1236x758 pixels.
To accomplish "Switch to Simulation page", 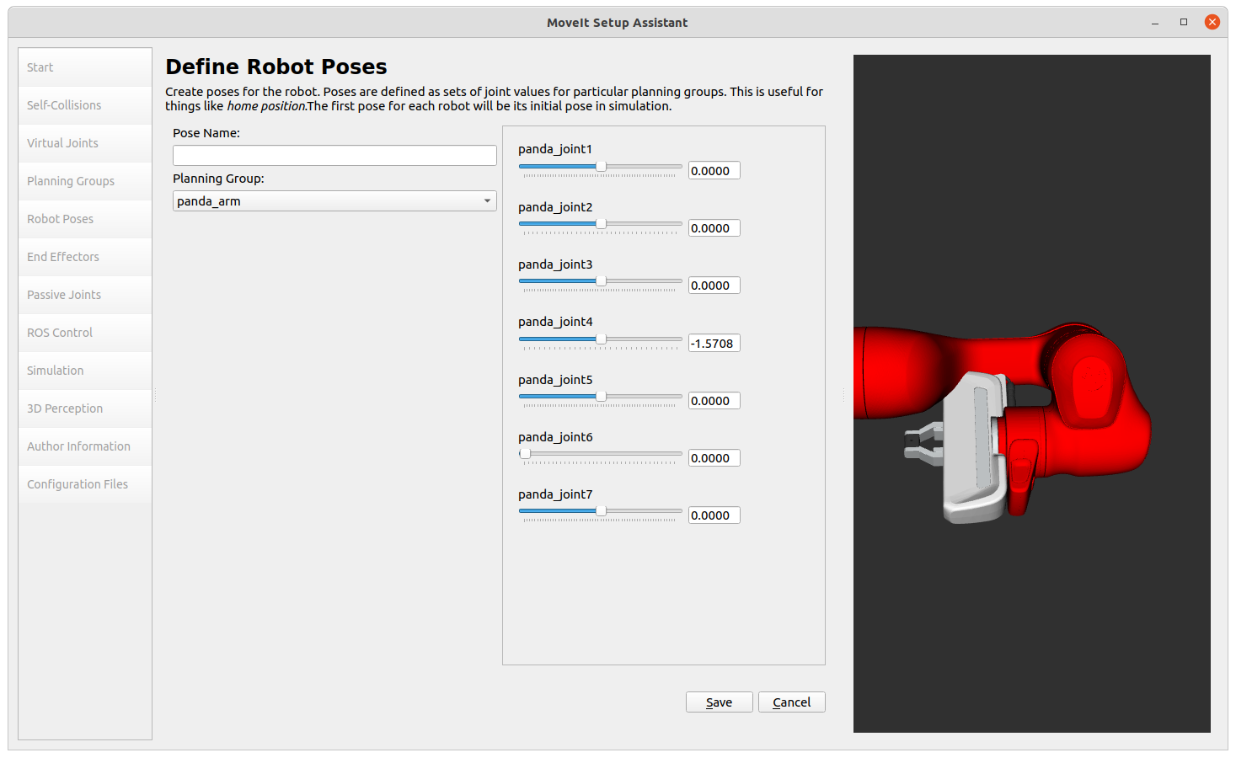I will pos(85,371).
